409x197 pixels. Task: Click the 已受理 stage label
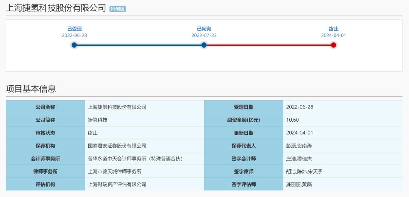pyautogui.click(x=74, y=29)
